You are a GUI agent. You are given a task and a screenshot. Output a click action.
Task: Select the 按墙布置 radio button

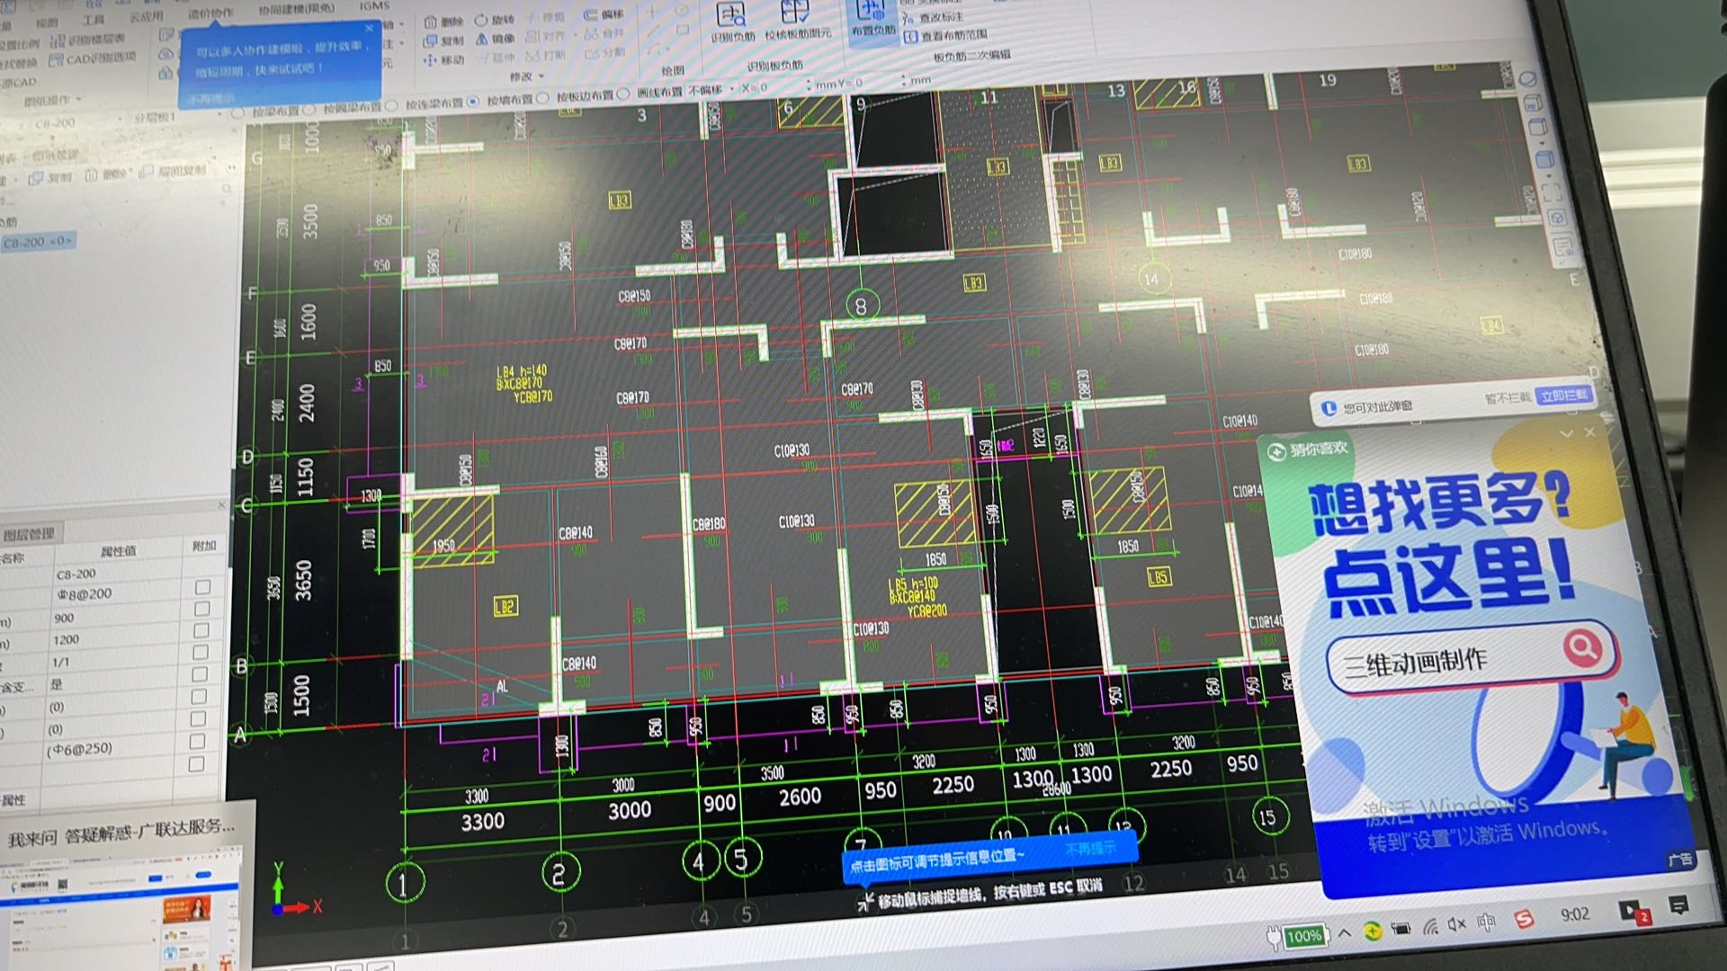click(x=473, y=102)
